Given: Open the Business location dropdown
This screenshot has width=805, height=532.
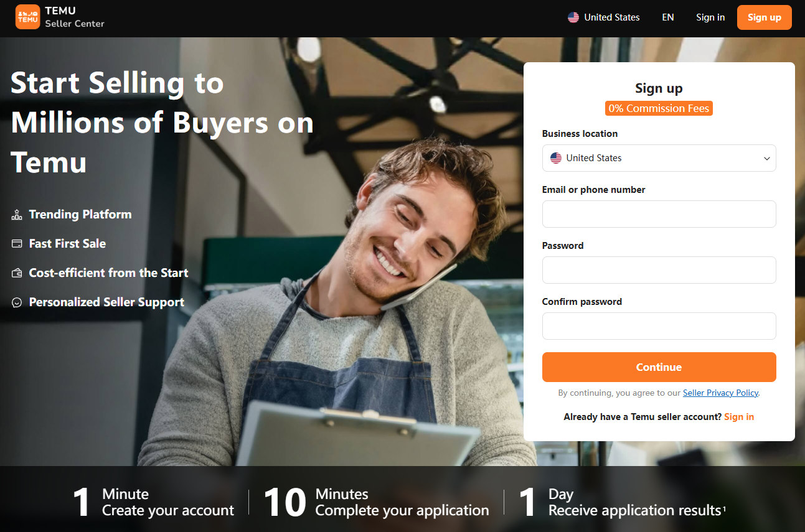Looking at the screenshot, I should coord(659,158).
